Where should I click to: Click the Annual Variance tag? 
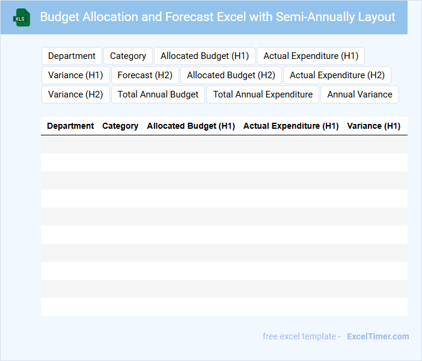tap(359, 94)
